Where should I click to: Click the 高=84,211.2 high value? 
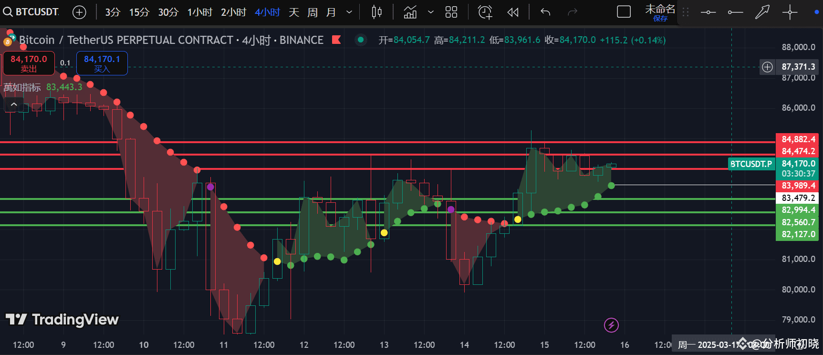pos(459,40)
